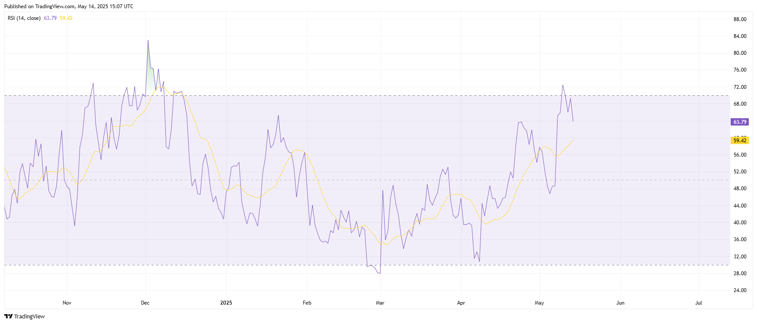Click the Feb label on the time axis
Viewport: 757px width, 324px height.
tap(307, 303)
